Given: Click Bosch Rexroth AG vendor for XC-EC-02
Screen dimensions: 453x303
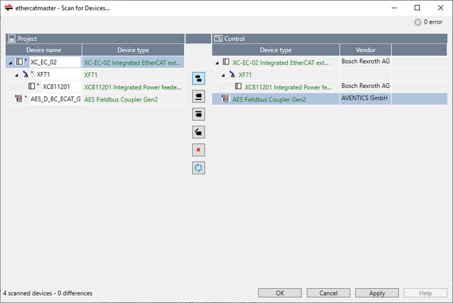Looking at the screenshot, I should coord(365,61).
